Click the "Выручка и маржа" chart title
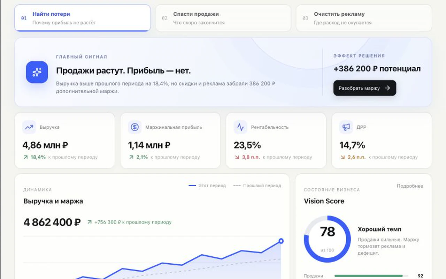The height and width of the screenshot is (279, 446). (53, 201)
